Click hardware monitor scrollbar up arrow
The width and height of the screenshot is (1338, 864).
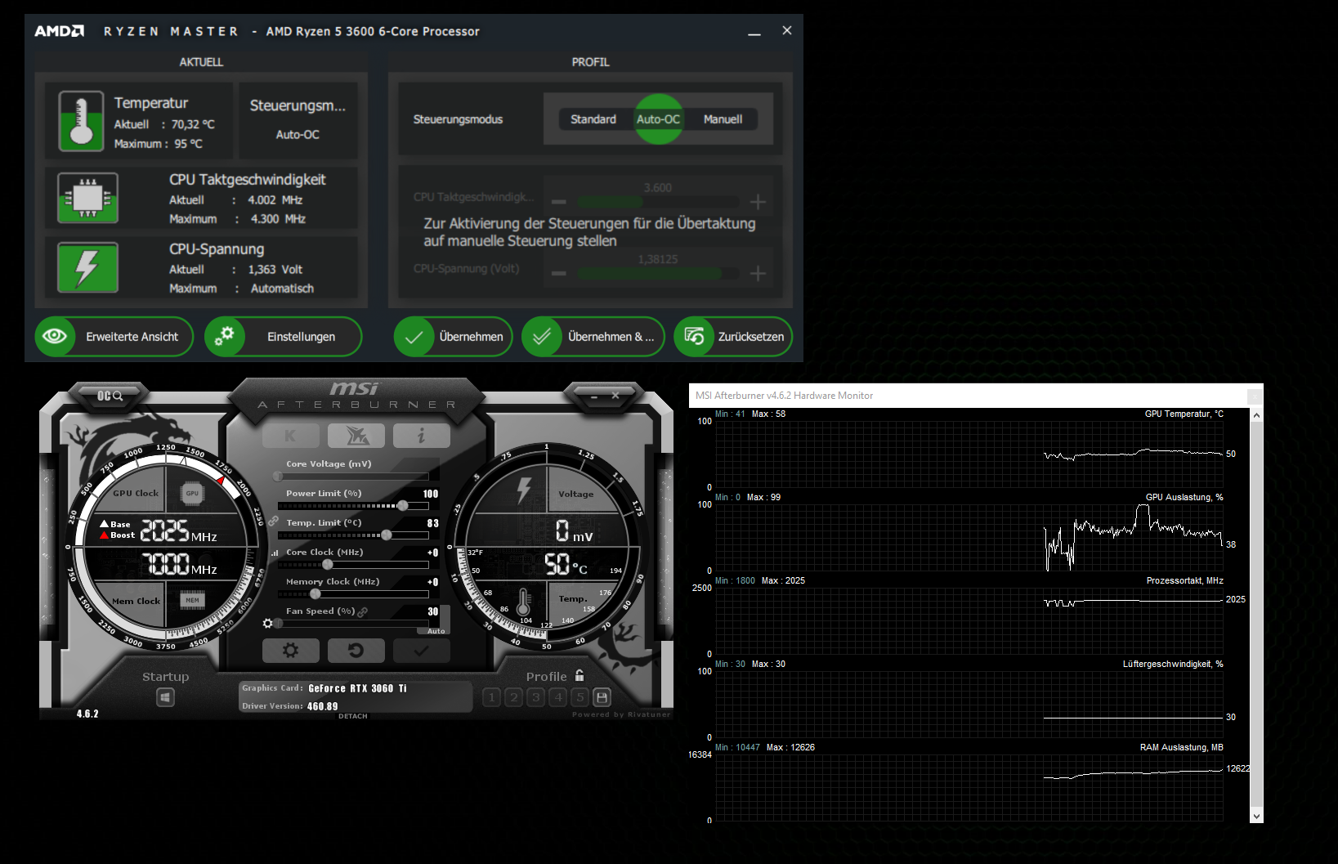pos(1257,415)
